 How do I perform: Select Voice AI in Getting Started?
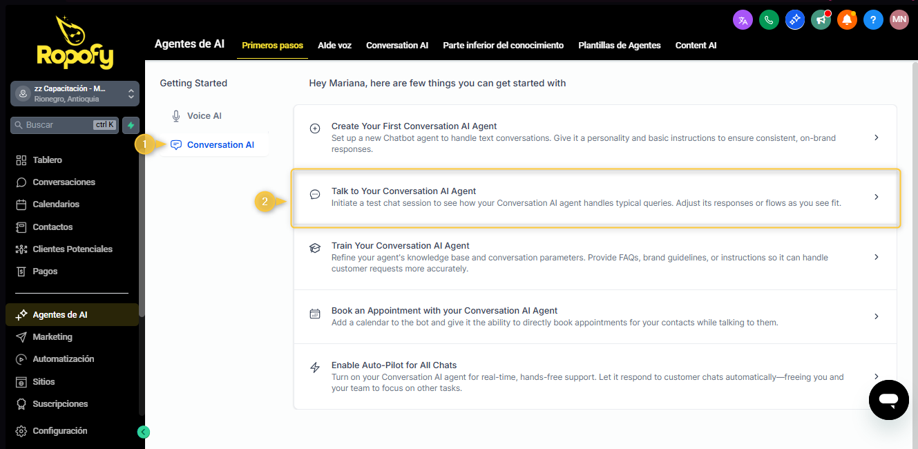(x=204, y=116)
